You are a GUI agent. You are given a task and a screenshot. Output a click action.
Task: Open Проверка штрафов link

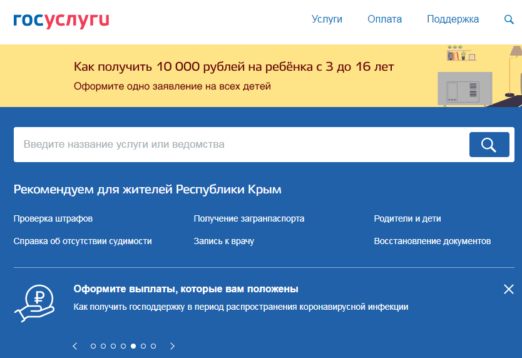53,218
